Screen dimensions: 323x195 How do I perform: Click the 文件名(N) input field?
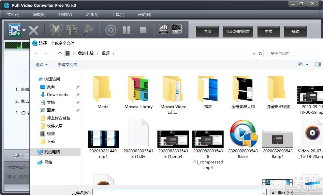click(x=179, y=193)
